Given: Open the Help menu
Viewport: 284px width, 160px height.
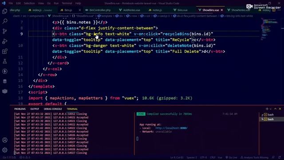Looking at the screenshot, I should [78, 3].
